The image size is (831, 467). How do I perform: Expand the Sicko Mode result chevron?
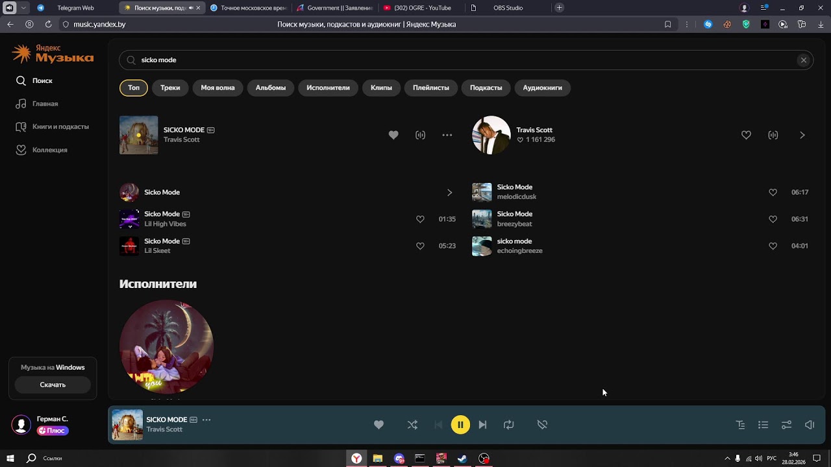pos(449,193)
